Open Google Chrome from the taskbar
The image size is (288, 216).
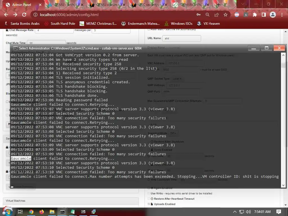click(31, 212)
